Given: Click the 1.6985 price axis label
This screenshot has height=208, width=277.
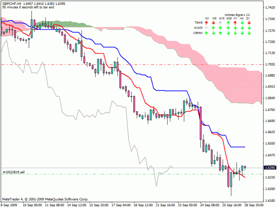Looking at the screenshot, I should [x=270, y=75].
